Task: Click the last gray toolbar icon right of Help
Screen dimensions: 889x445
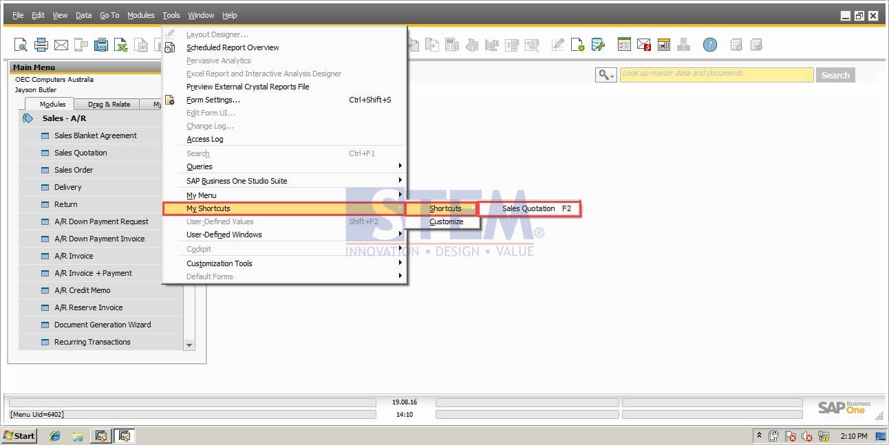Action: coord(756,45)
